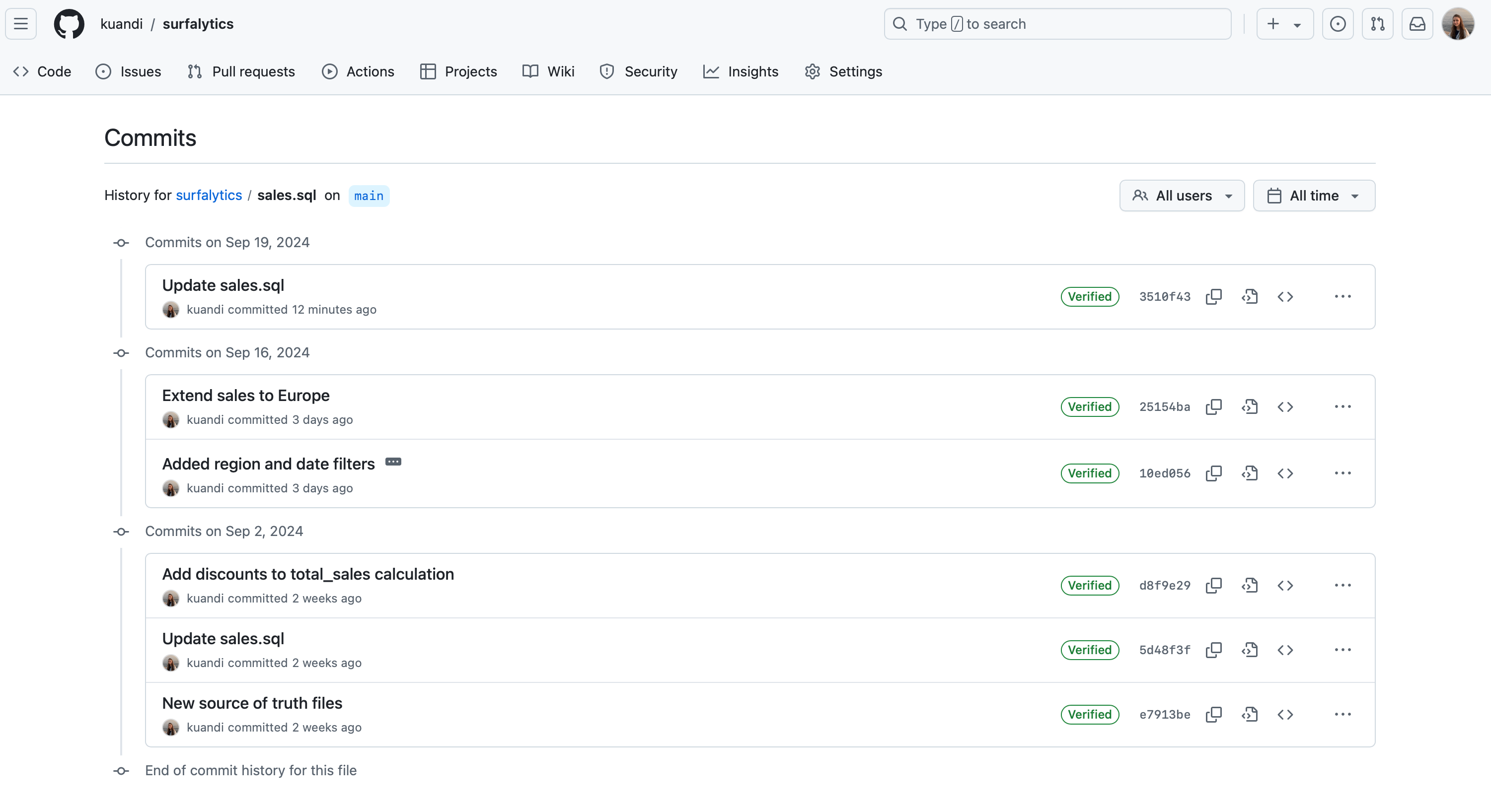1491x805 pixels.
Task: Click kuandi author on Extend sales to Europe
Action: pyautogui.click(x=206, y=420)
